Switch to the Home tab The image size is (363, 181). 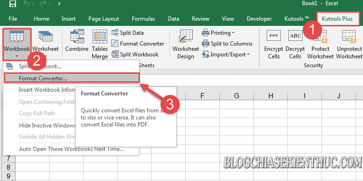tap(41, 18)
